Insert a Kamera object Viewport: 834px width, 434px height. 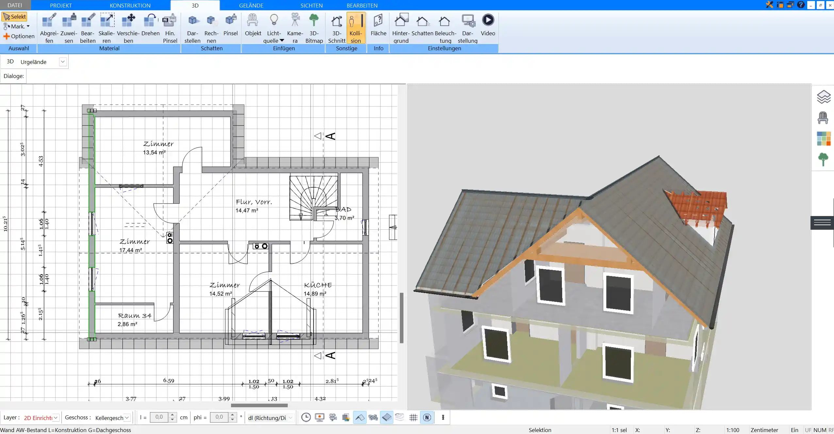(x=295, y=28)
